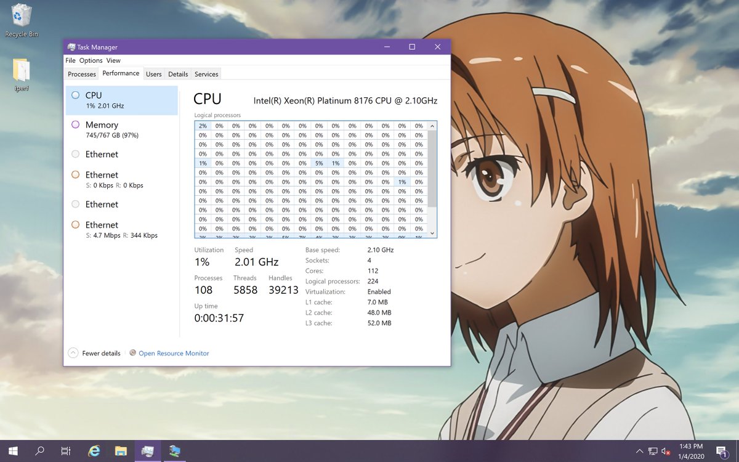Select Ethernet with S: 0 Kbps
Image resolution: width=739 pixels, height=462 pixels.
tap(122, 179)
